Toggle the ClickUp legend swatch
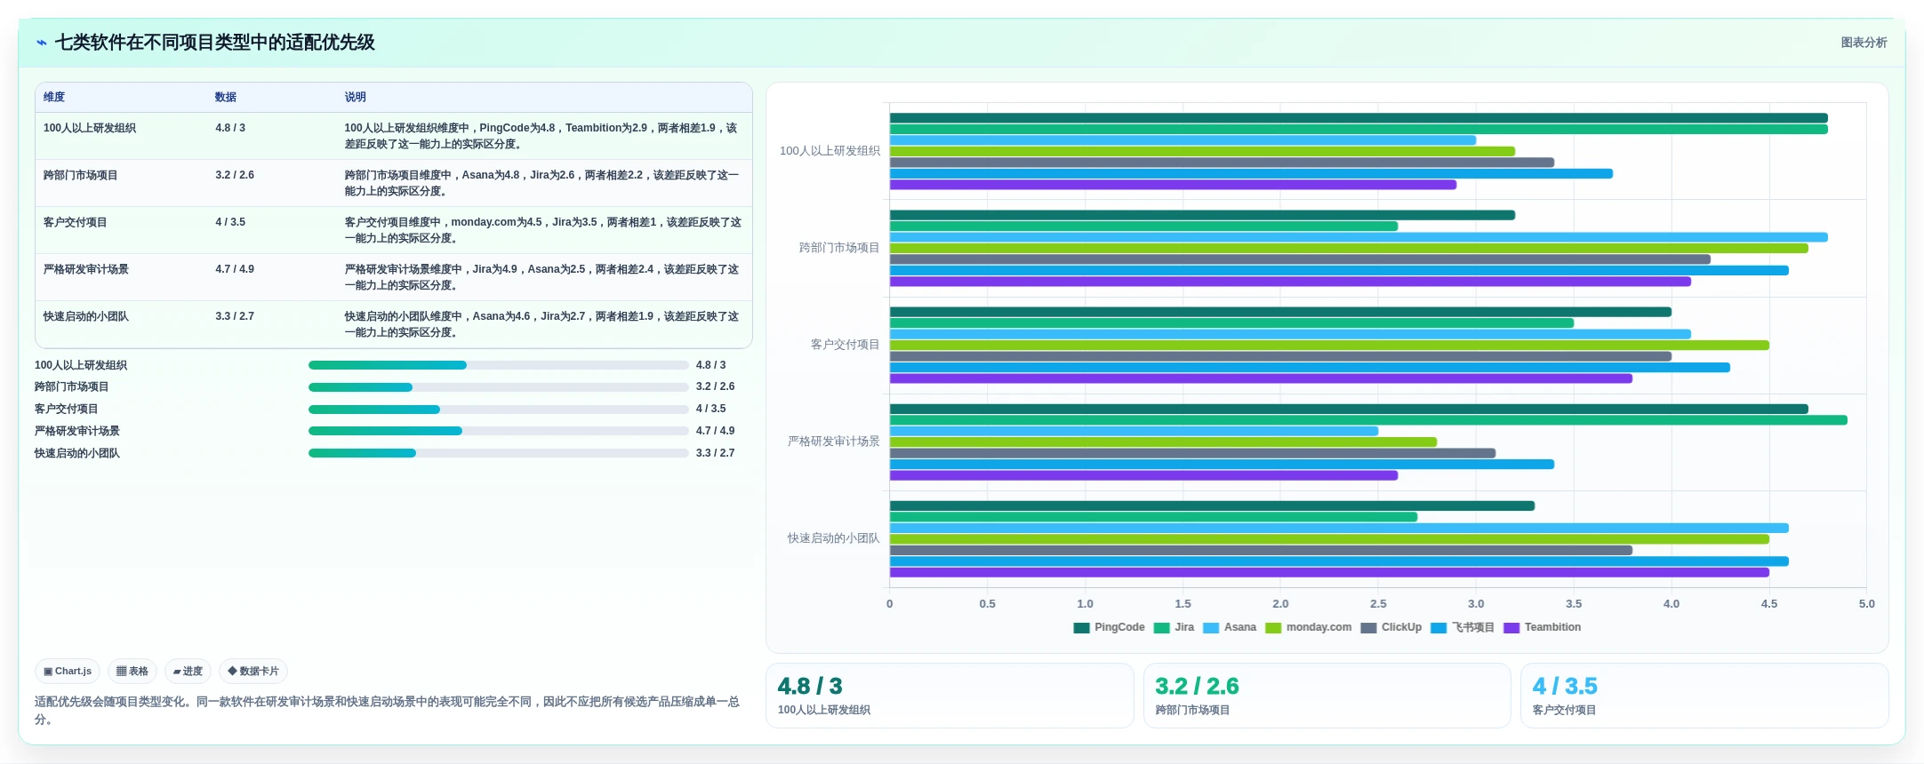The width and height of the screenshot is (1924, 764). click(x=1368, y=628)
